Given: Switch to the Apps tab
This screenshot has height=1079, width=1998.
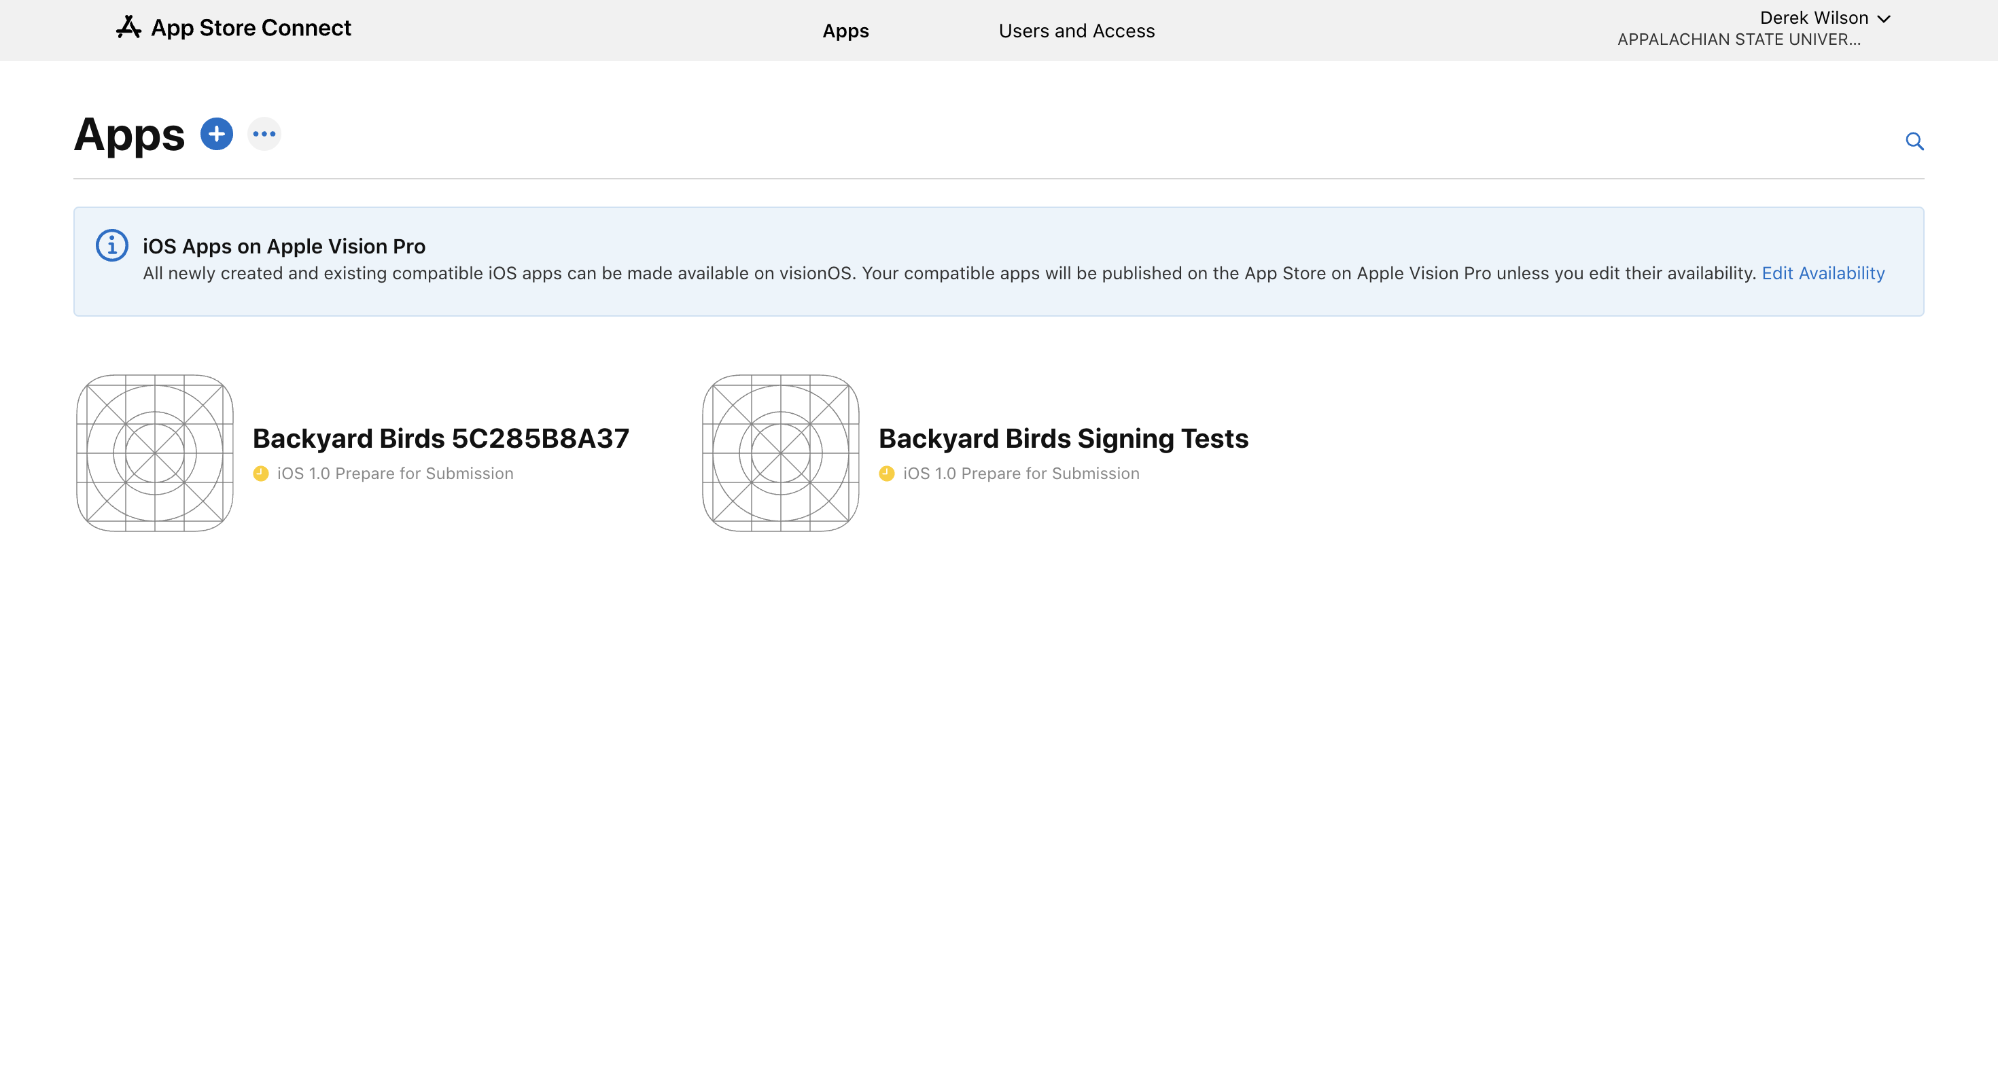Looking at the screenshot, I should 845,31.
